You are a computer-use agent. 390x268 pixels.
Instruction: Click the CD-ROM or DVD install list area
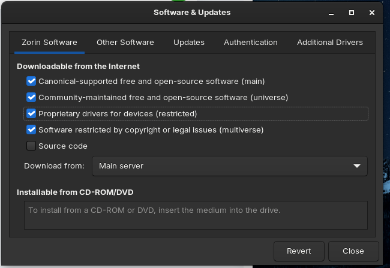click(196, 215)
